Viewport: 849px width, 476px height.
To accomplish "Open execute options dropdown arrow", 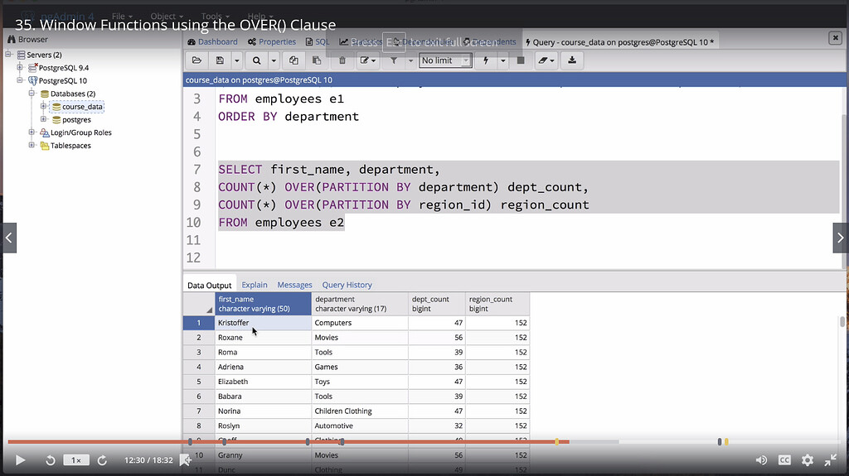I will click(x=503, y=60).
